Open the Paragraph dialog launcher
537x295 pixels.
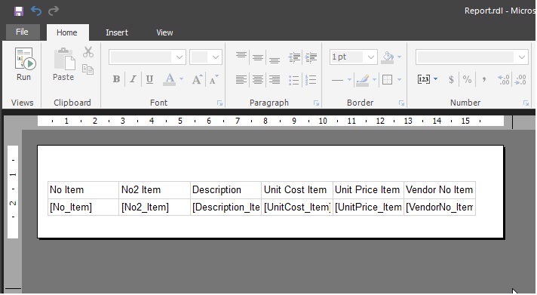[x=316, y=103]
